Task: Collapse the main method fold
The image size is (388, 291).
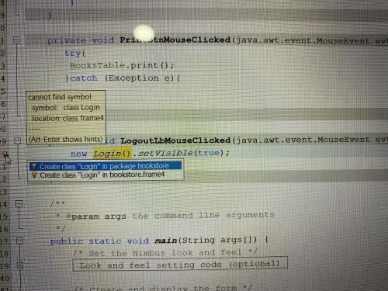Action: [x=19, y=241]
